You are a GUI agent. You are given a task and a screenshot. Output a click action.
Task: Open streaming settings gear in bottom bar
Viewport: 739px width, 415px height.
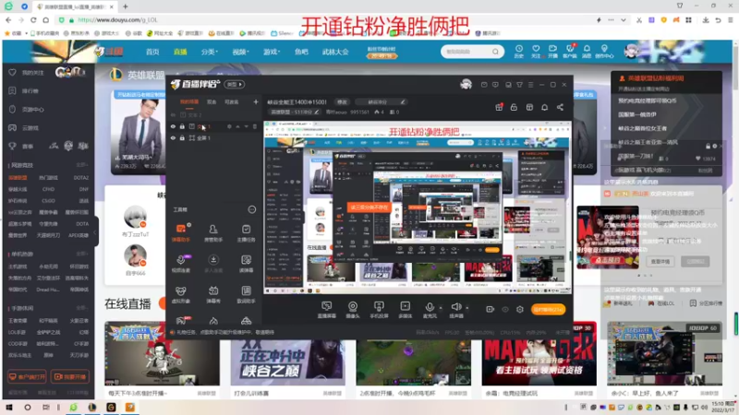click(520, 309)
